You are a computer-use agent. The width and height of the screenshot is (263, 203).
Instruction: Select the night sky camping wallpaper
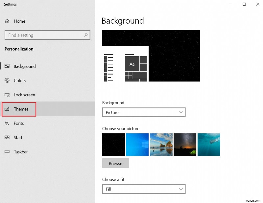185,144
